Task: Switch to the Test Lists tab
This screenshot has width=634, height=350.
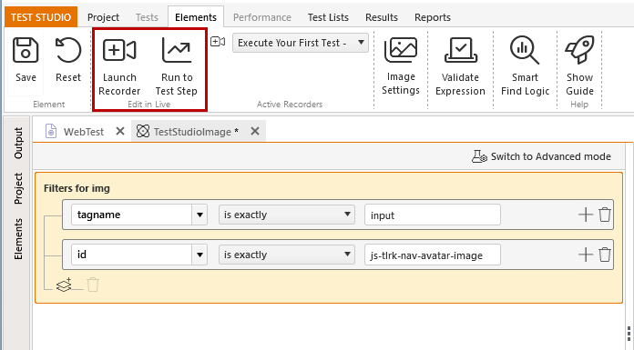Action: 328,17
